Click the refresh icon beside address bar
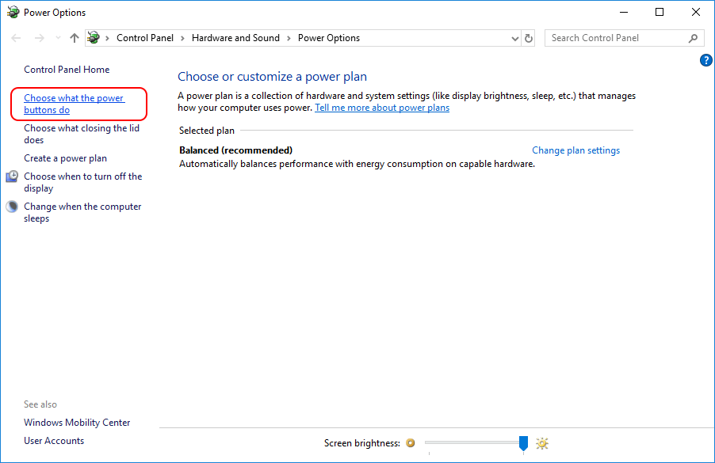Viewport: 715px width, 463px height. 529,38
